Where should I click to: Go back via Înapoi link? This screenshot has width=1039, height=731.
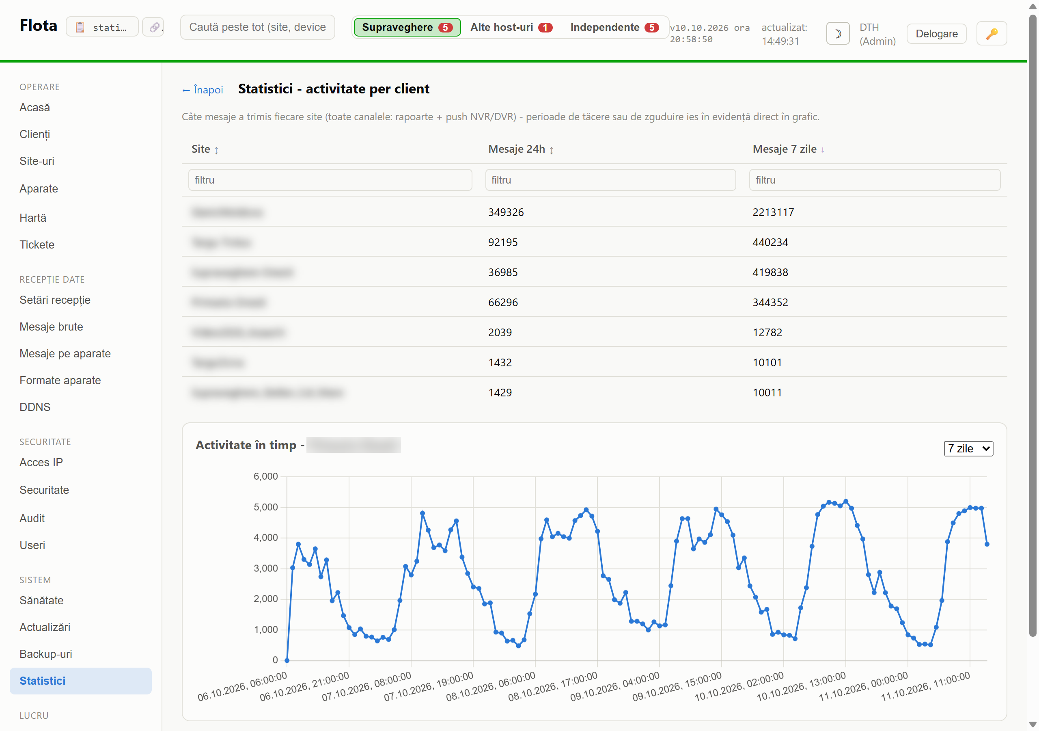(x=203, y=90)
